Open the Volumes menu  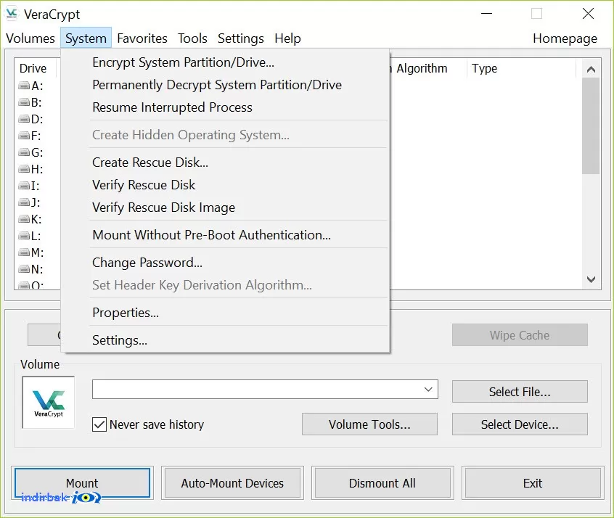click(30, 38)
